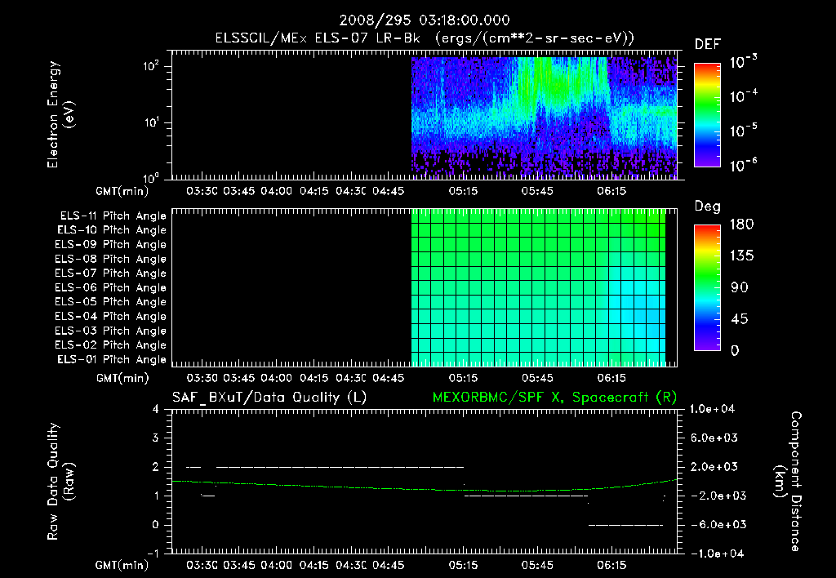Image resolution: width=836 pixels, height=578 pixels.
Task: Click the 45 tick on Deg color bar
Action: (740, 319)
